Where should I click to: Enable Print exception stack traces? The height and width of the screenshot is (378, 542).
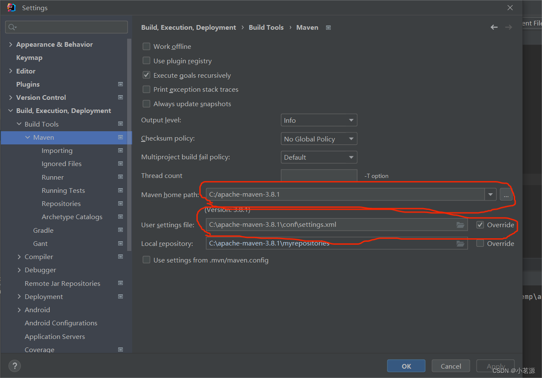click(146, 89)
